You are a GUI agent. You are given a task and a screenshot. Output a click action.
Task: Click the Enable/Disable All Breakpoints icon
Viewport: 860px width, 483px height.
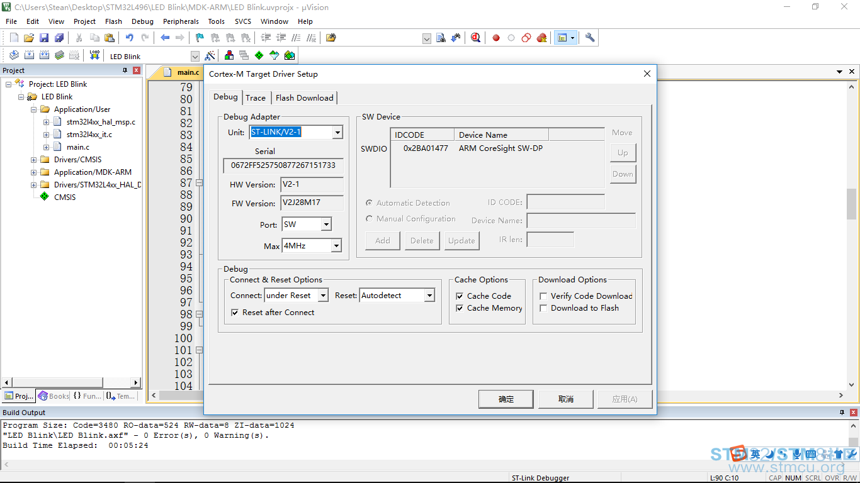(526, 38)
